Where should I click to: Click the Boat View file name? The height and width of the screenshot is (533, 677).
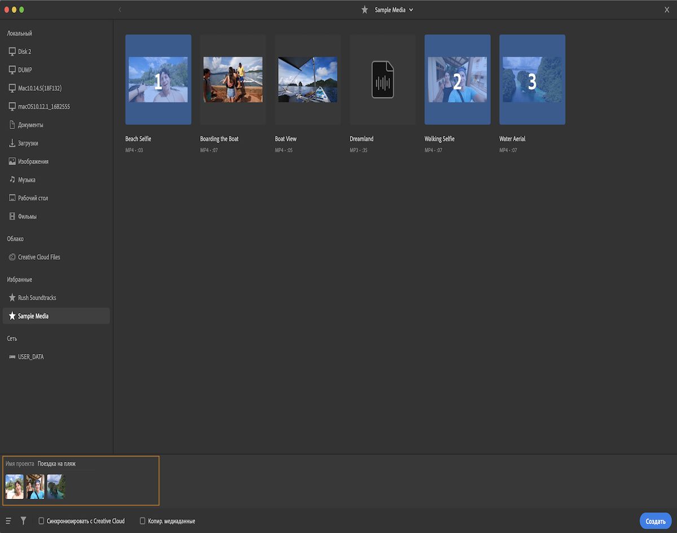click(x=285, y=139)
